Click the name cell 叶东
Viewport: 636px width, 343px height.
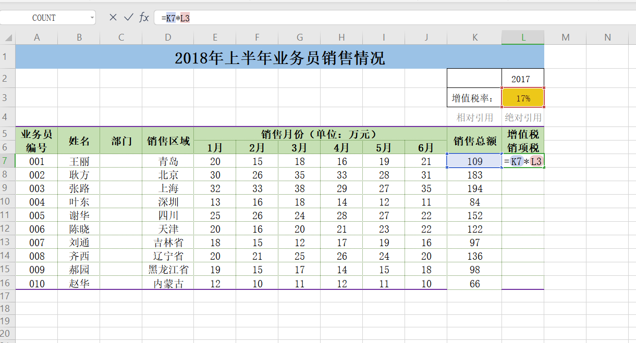coord(79,202)
